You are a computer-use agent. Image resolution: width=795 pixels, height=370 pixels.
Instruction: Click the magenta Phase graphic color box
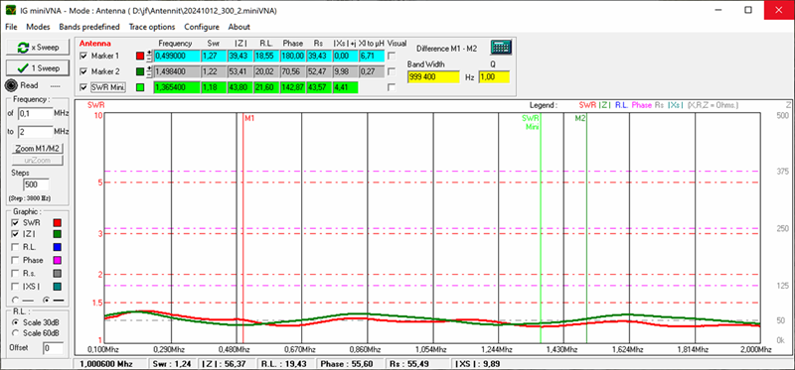pyautogui.click(x=58, y=260)
